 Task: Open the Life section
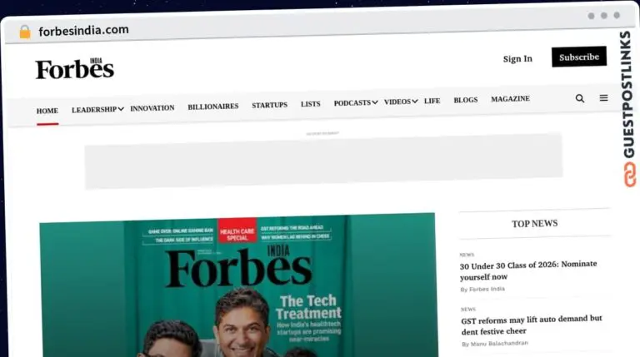[x=432, y=101]
